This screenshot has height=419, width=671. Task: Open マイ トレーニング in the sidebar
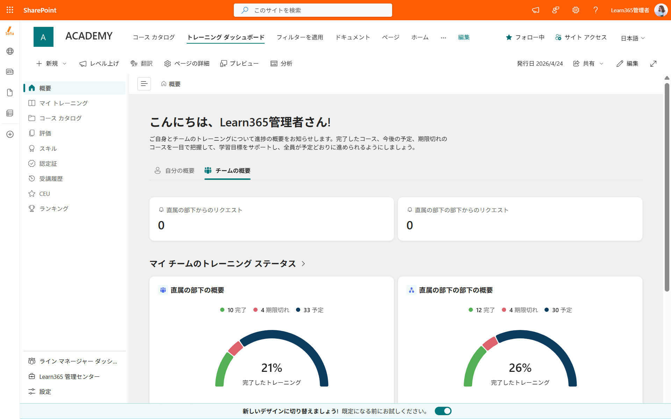click(x=74, y=103)
